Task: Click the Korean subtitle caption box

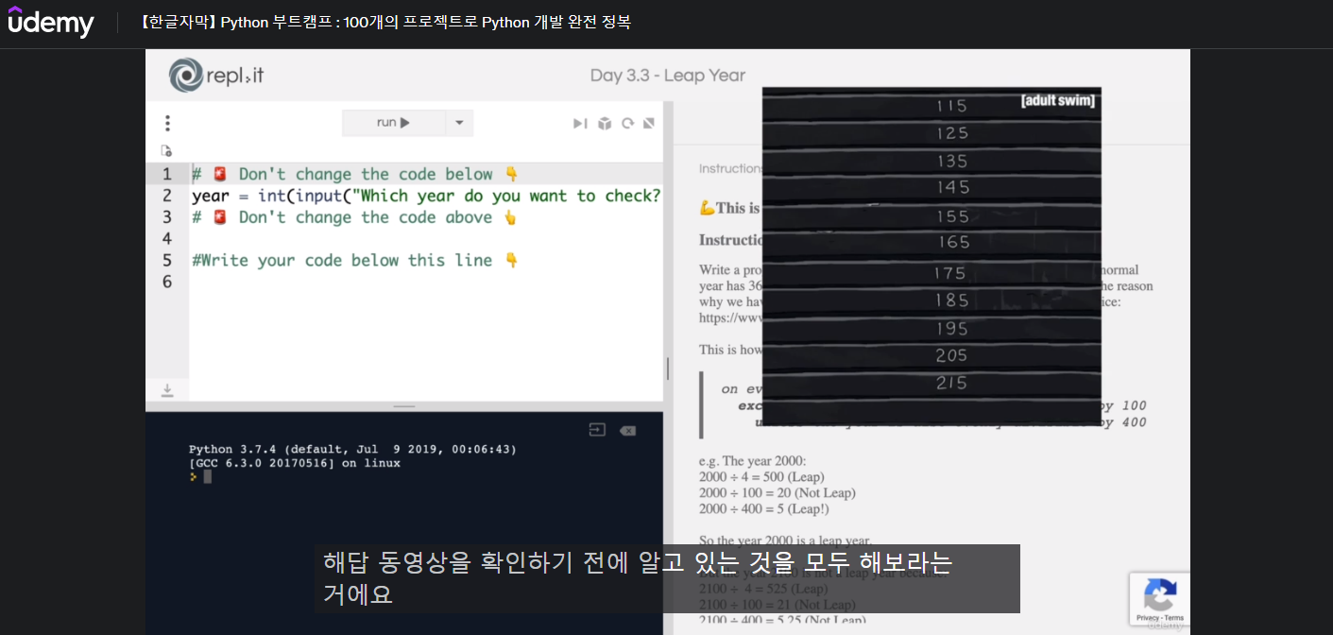Action: coord(667,578)
